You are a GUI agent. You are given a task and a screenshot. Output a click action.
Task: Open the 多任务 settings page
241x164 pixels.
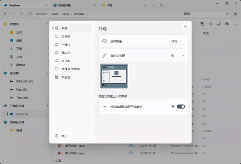tap(72, 61)
